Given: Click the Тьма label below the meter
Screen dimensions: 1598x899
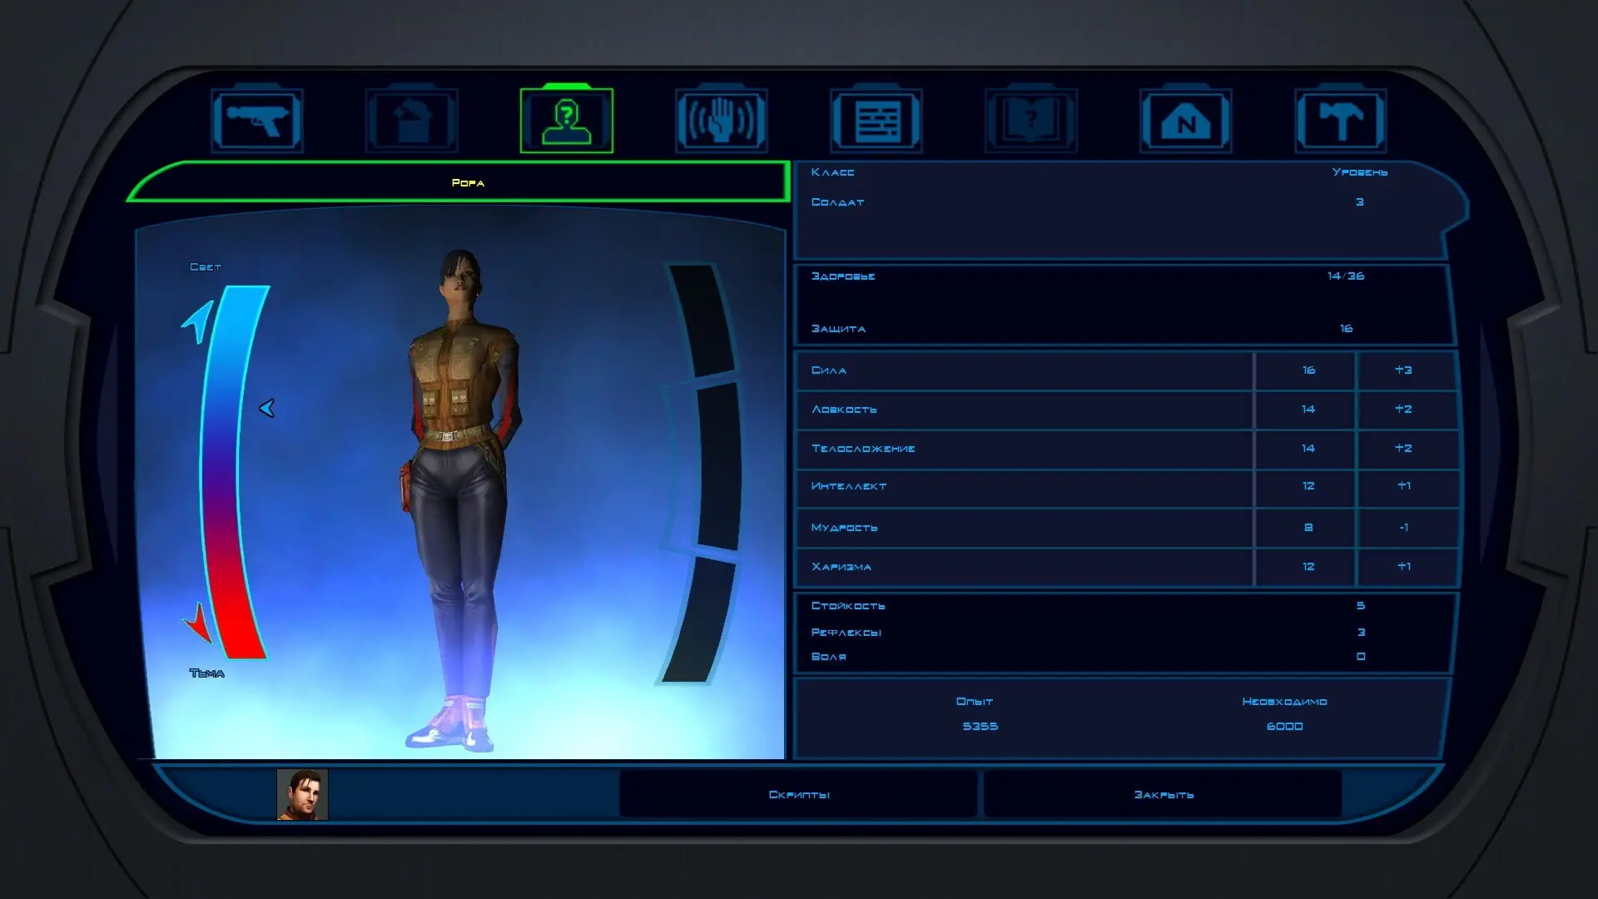Looking at the screenshot, I should point(206,673).
